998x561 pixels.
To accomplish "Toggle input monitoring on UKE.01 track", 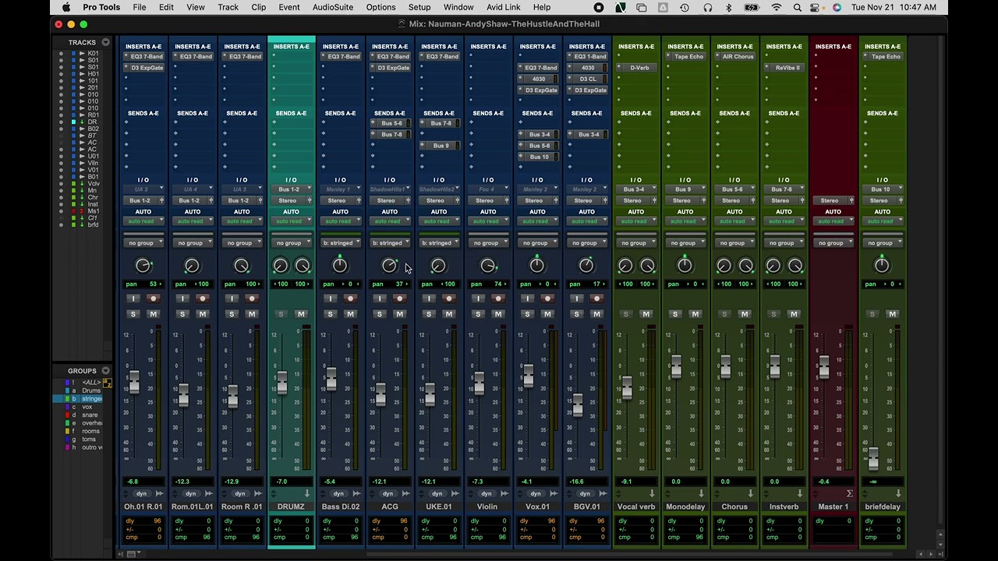I will 428,298.
